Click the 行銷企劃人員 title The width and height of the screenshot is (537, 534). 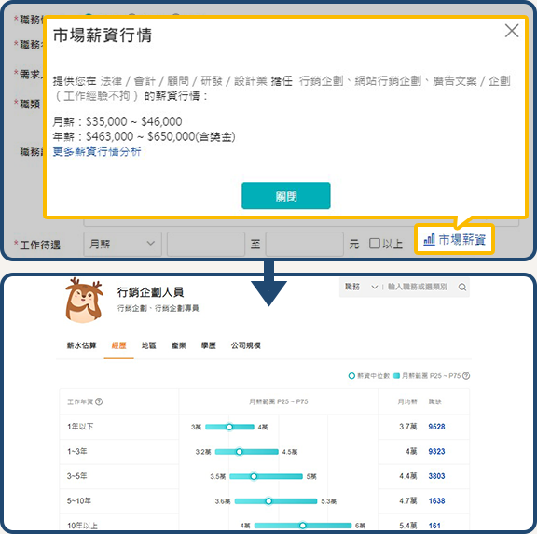(150, 292)
